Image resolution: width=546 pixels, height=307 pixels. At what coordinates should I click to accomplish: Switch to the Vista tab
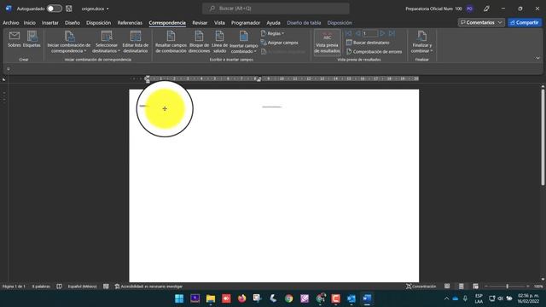pos(219,23)
